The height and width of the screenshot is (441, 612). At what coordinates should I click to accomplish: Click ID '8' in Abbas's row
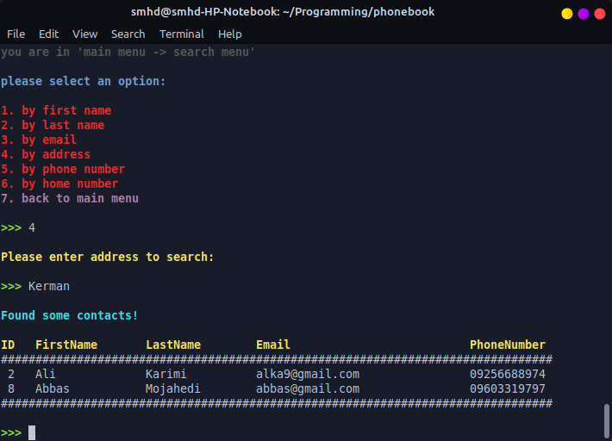coord(11,388)
